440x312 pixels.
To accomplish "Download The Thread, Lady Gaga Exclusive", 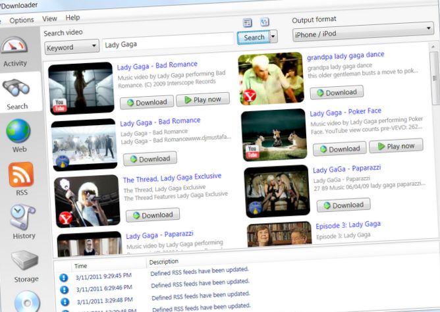I will (153, 215).
